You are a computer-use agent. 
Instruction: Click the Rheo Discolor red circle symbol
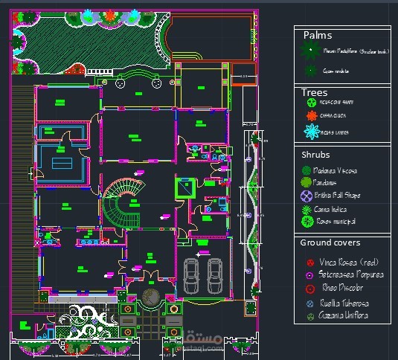pyautogui.click(x=310, y=289)
